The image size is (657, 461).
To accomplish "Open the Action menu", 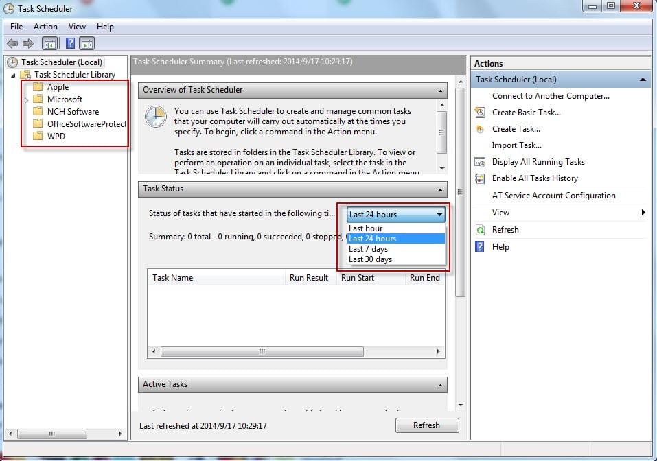I will point(45,26).
